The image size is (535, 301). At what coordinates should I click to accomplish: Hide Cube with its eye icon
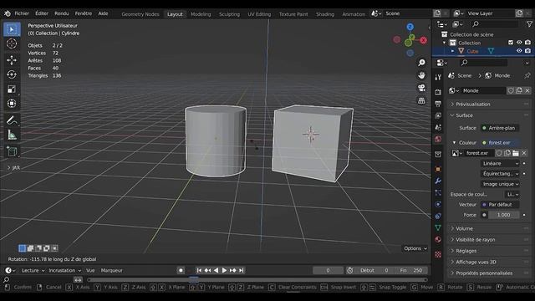point(519,50)
